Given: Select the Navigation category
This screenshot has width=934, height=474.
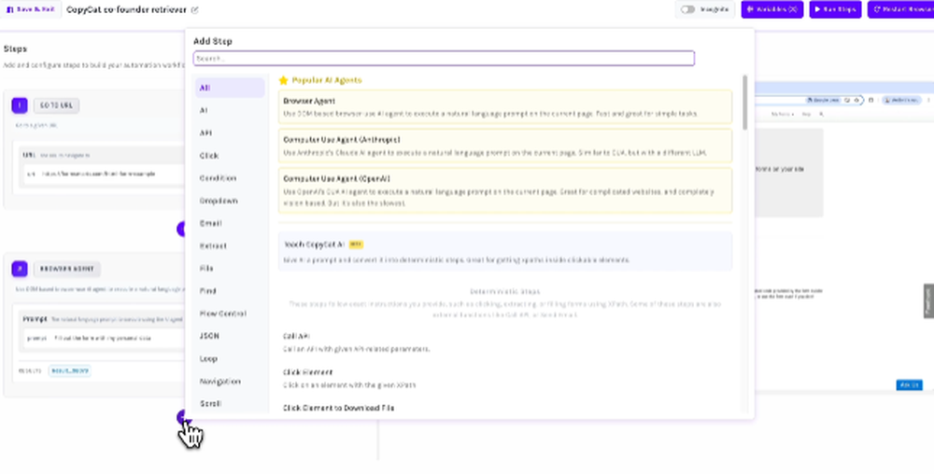Looking at the screenshot, I should [230, 382].
